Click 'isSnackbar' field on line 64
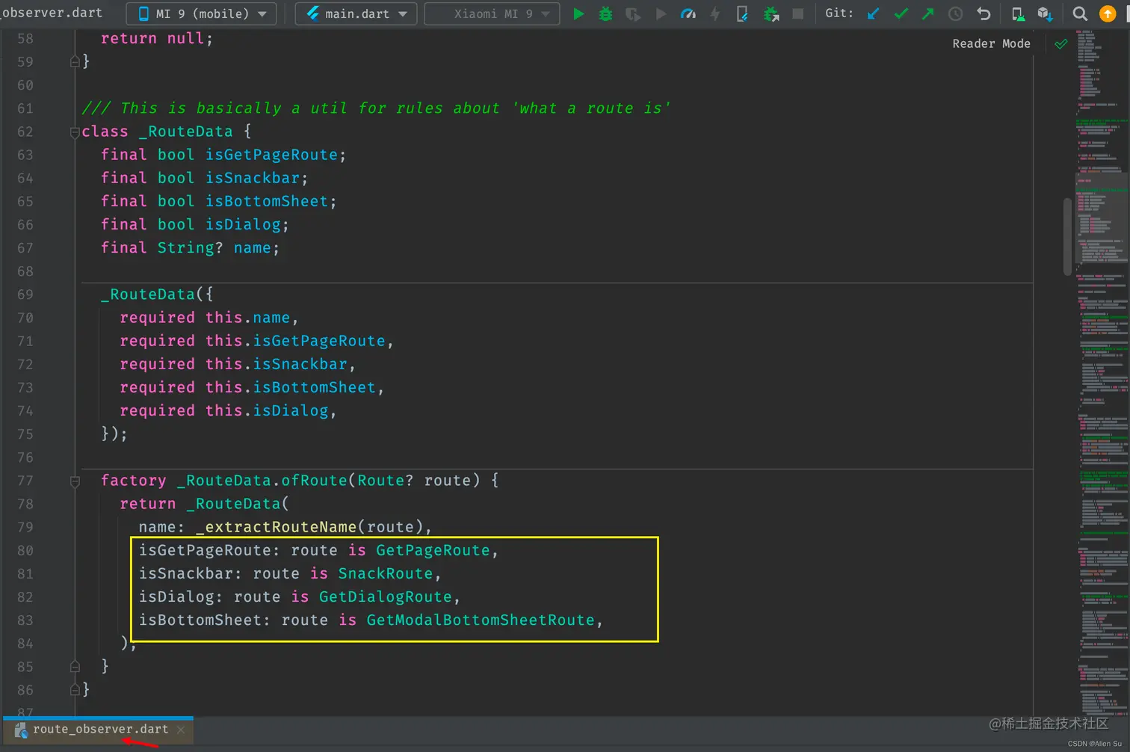Screen dimensions: 1130x752 tap(253, 178)
